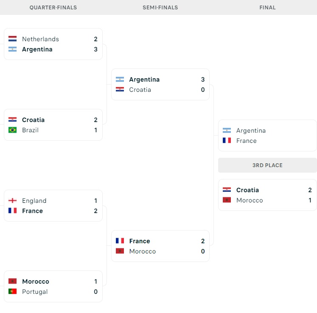Screen dimensions: 317x313
Task: Select the Semi-Finals column header
Action: click(x=160, y=8)
